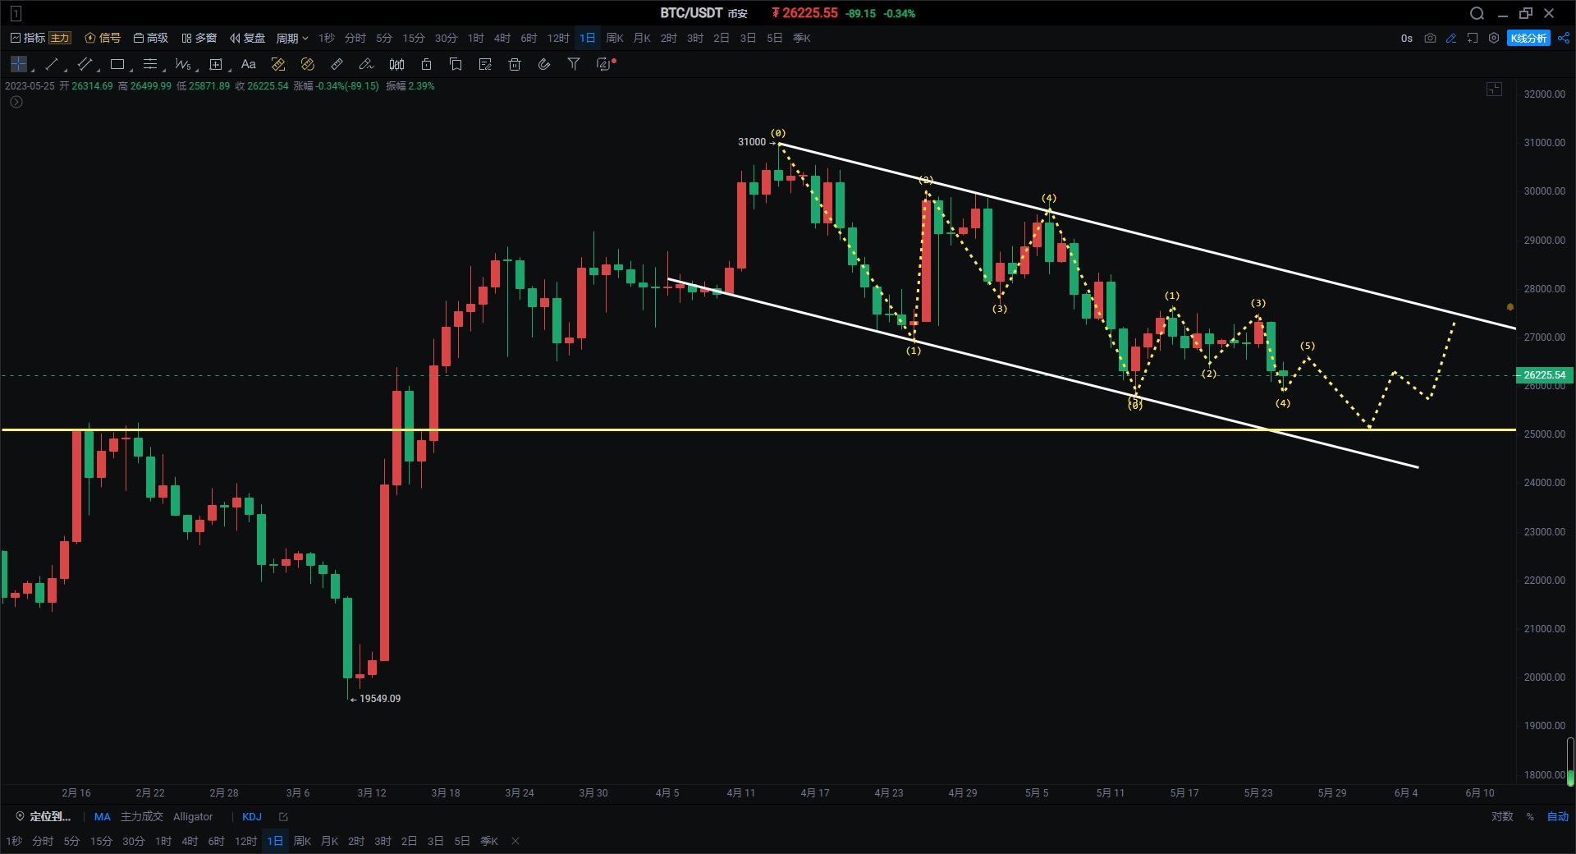Open the search magnifier icon
This screenshot has height=854, width=1576.
pos(1477,13)
